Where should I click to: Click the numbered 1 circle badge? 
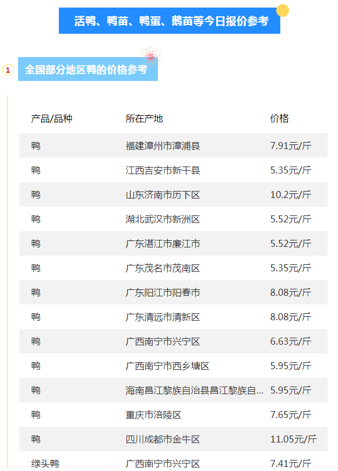click(x=8, y=70)
